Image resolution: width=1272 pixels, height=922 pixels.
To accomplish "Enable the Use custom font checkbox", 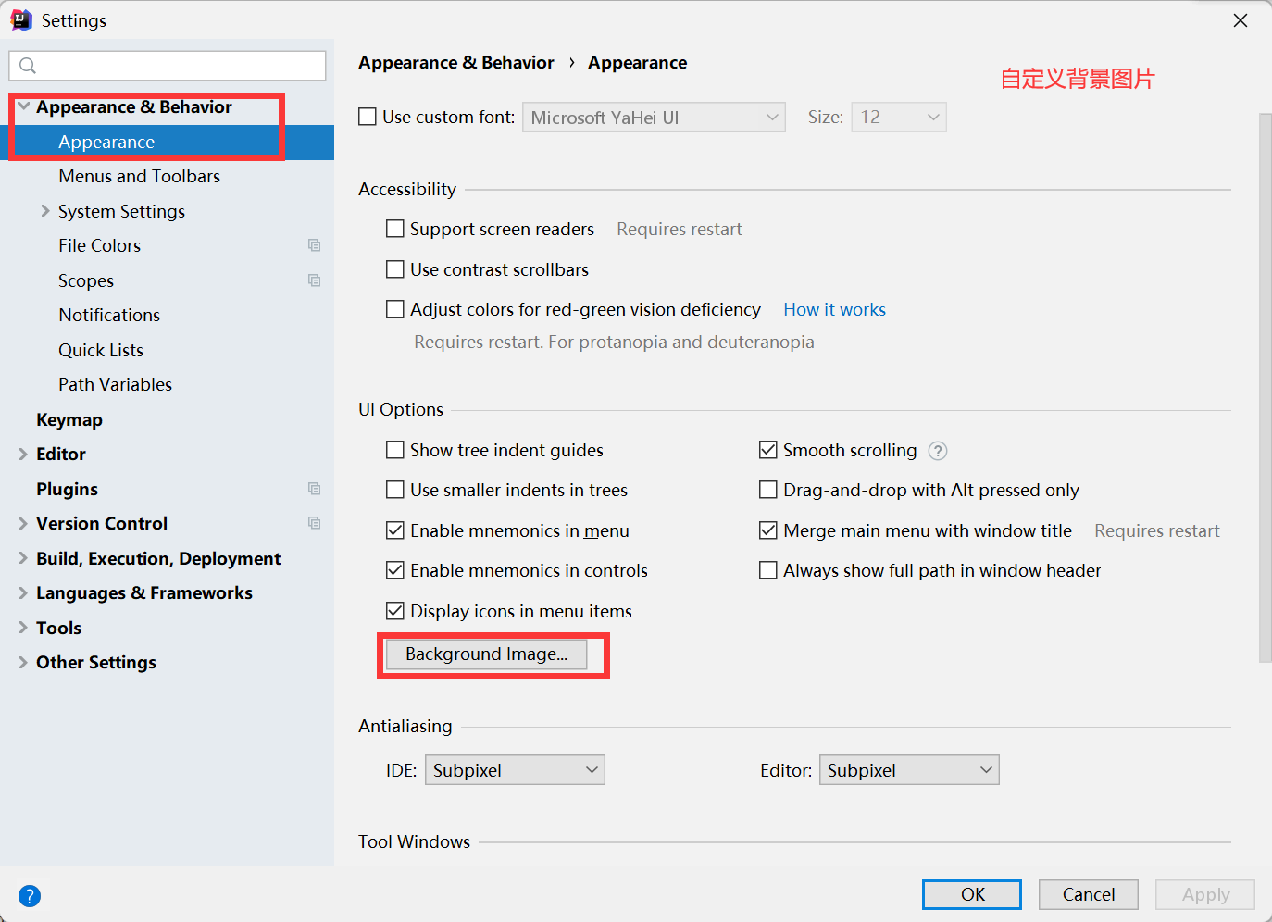I will (x=368, y=117).
